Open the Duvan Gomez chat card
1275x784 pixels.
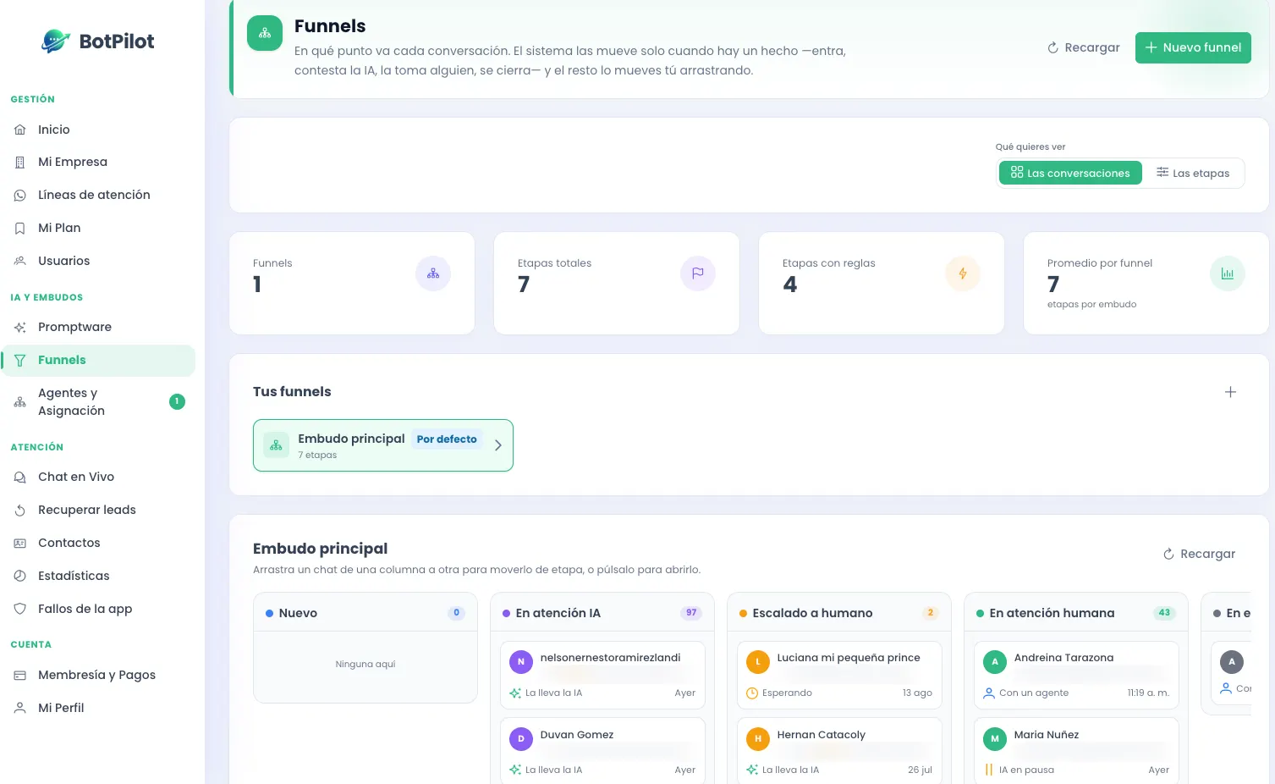tap(602, 751)
